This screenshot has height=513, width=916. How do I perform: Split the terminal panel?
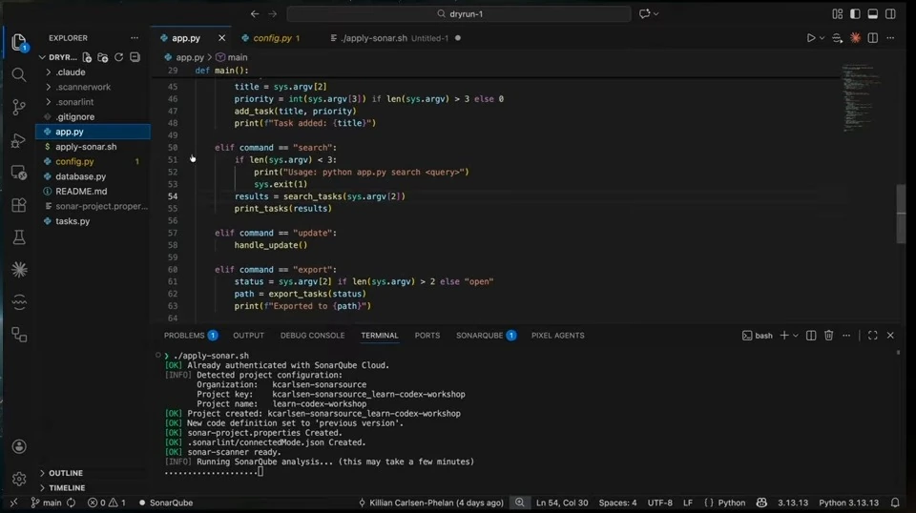coord(811,336)
